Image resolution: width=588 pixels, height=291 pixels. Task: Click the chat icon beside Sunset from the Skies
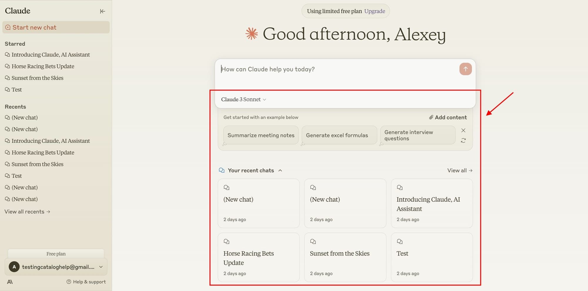click(7, 78)
